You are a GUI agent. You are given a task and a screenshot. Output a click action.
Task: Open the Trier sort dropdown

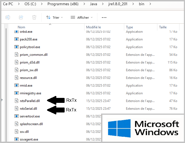click(x=54, y=17)
